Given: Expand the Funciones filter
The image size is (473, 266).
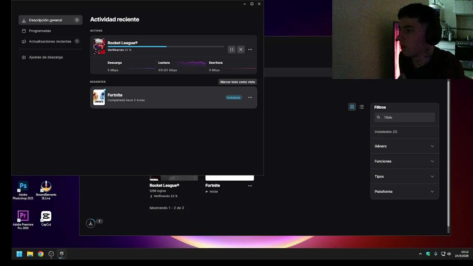Looking at the screenshot, I should (405, 161).
